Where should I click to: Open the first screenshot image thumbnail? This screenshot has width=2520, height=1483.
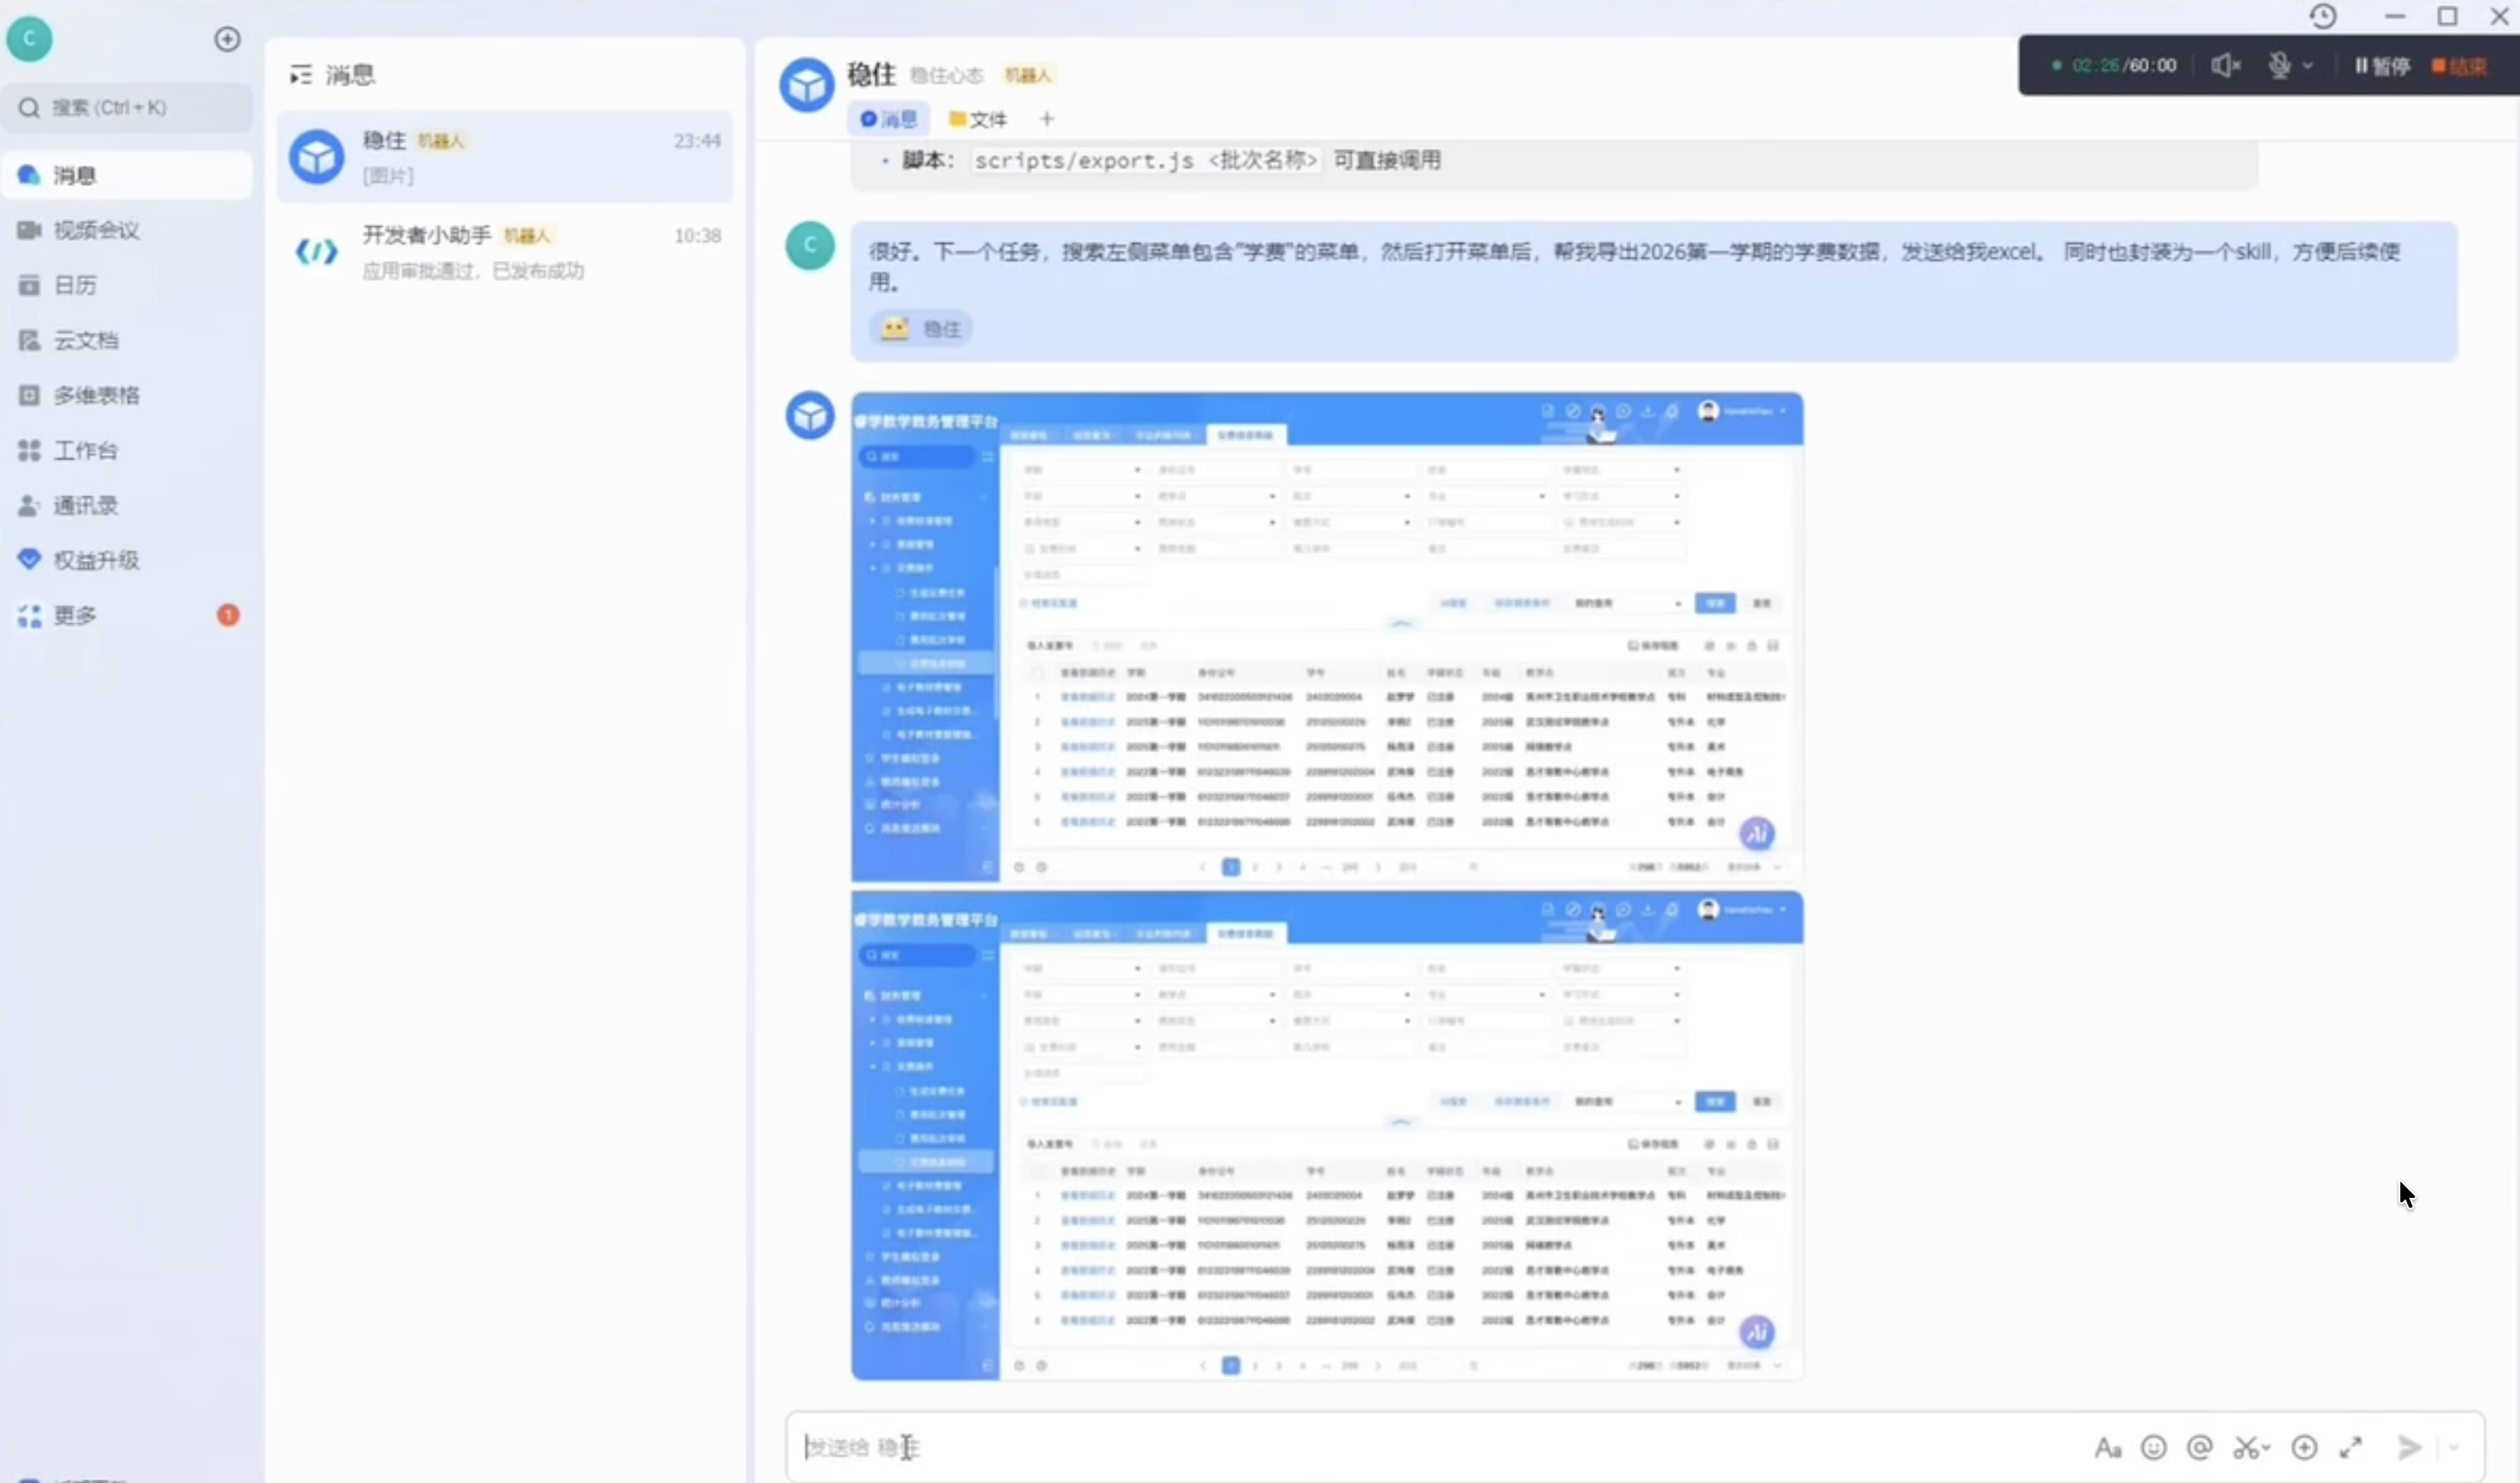[1326, 636]
